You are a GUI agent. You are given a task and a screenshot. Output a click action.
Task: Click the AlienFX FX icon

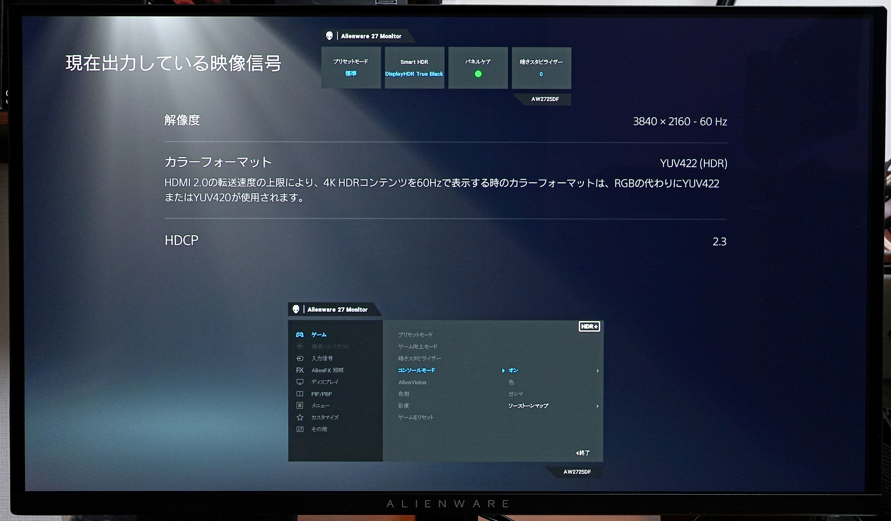pos(300,370)
